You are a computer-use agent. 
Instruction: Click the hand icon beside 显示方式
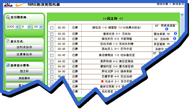click(8, 41)
